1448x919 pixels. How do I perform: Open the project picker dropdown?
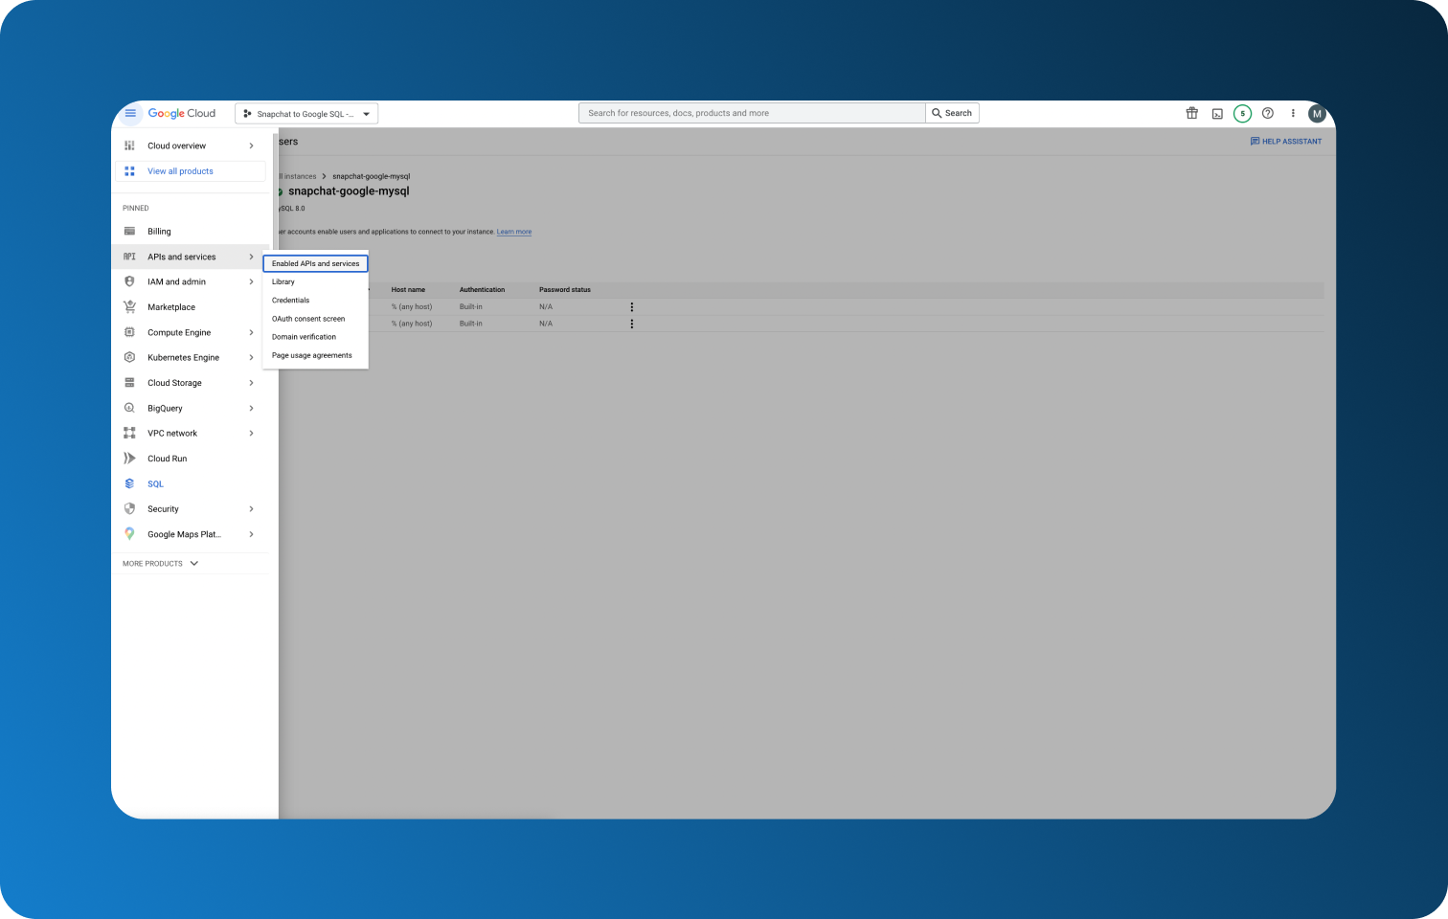(x=306, y=113)
